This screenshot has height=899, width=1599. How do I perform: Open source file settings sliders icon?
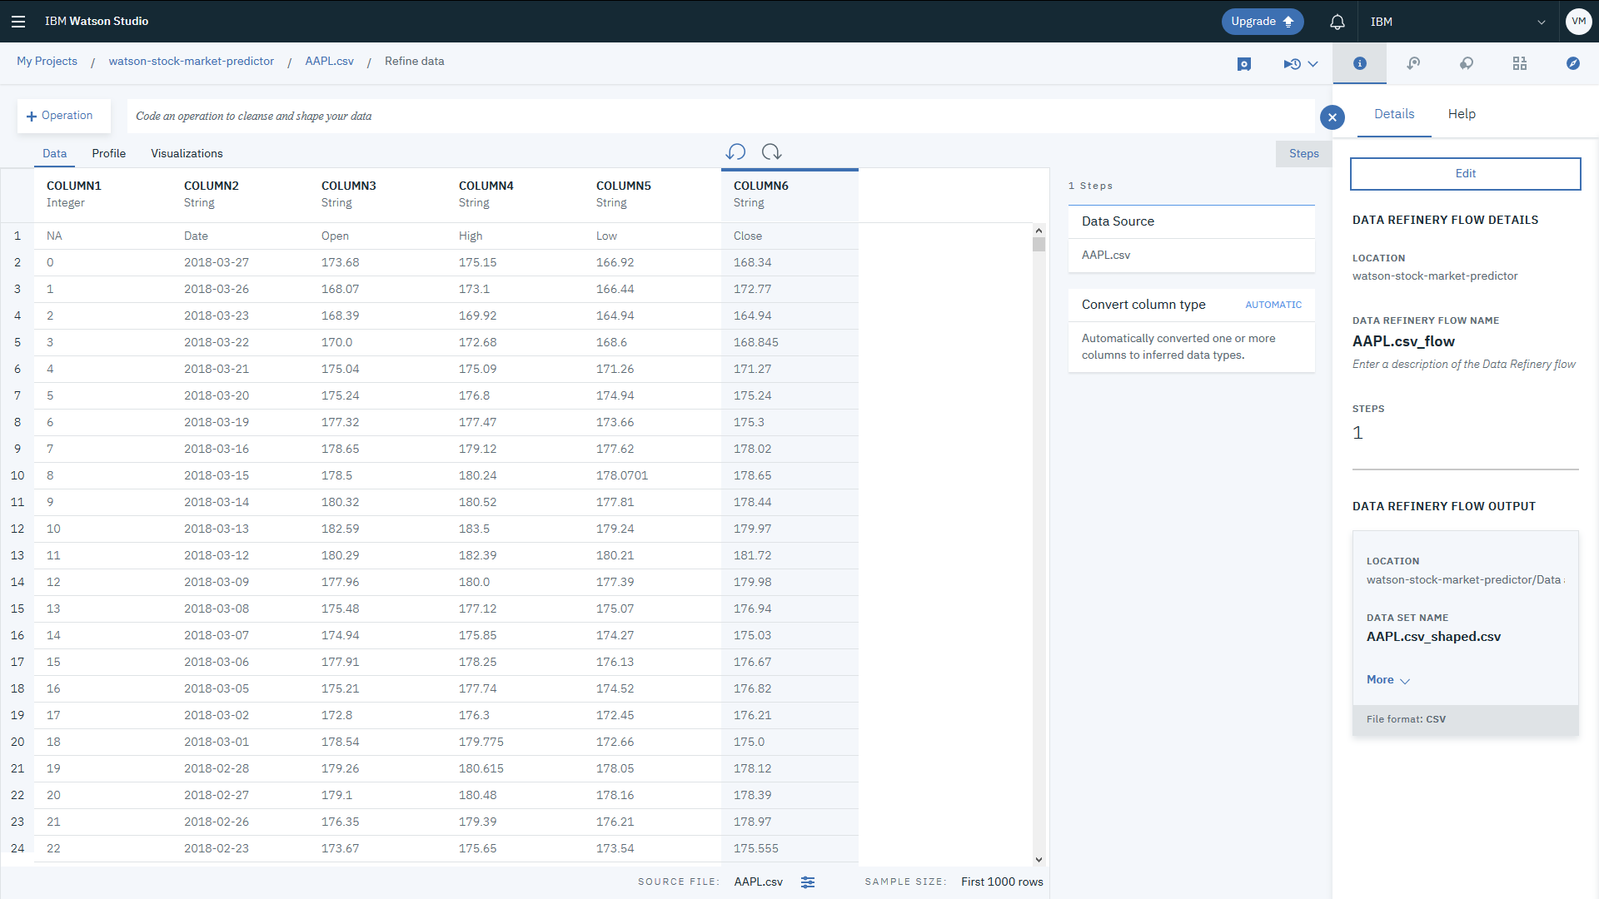[x=808, y=882]
